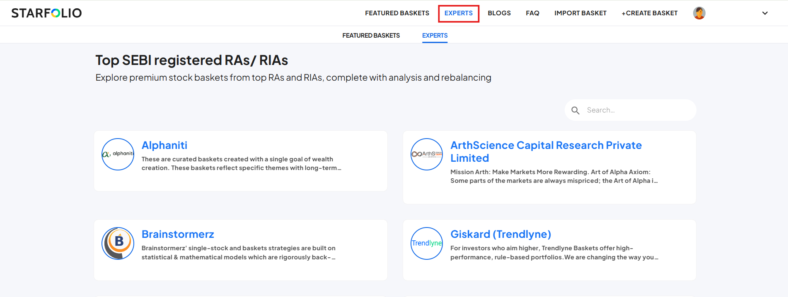The height and width of the screenshot is (297, 788).
Task: Click 'Explore premium stock baskets' subtitle
Action: 293,78
